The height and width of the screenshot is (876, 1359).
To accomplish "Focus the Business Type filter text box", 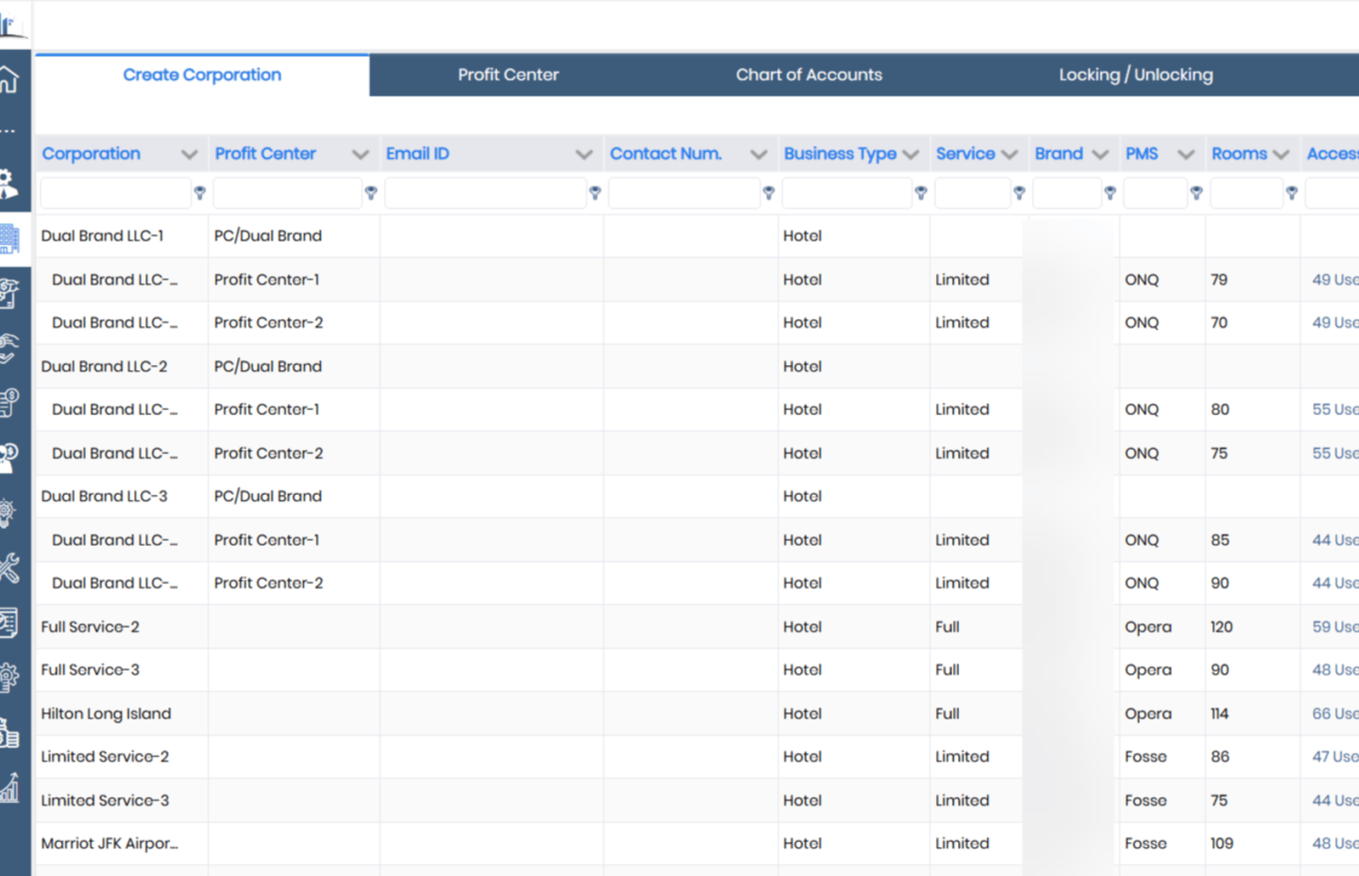I will [x=847, y=194].
